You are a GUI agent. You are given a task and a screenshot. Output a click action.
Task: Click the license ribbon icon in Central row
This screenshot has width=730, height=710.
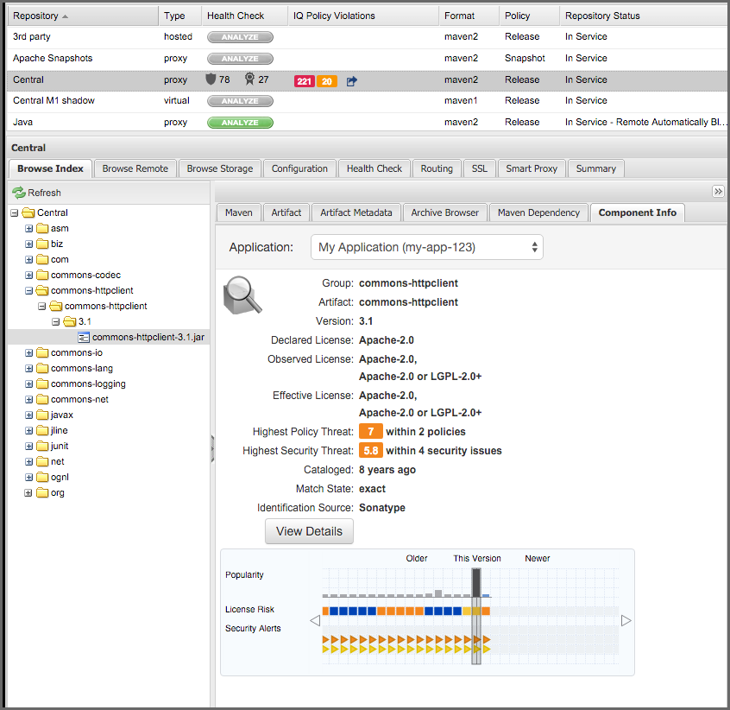[x=249, y=79]
